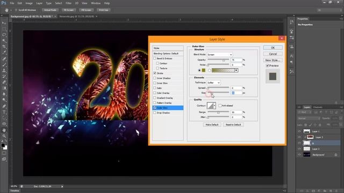The height and width of the screenshot is (193, 344).
Task: Hide the Layer 1 eye icon
Action: (299, 131)
